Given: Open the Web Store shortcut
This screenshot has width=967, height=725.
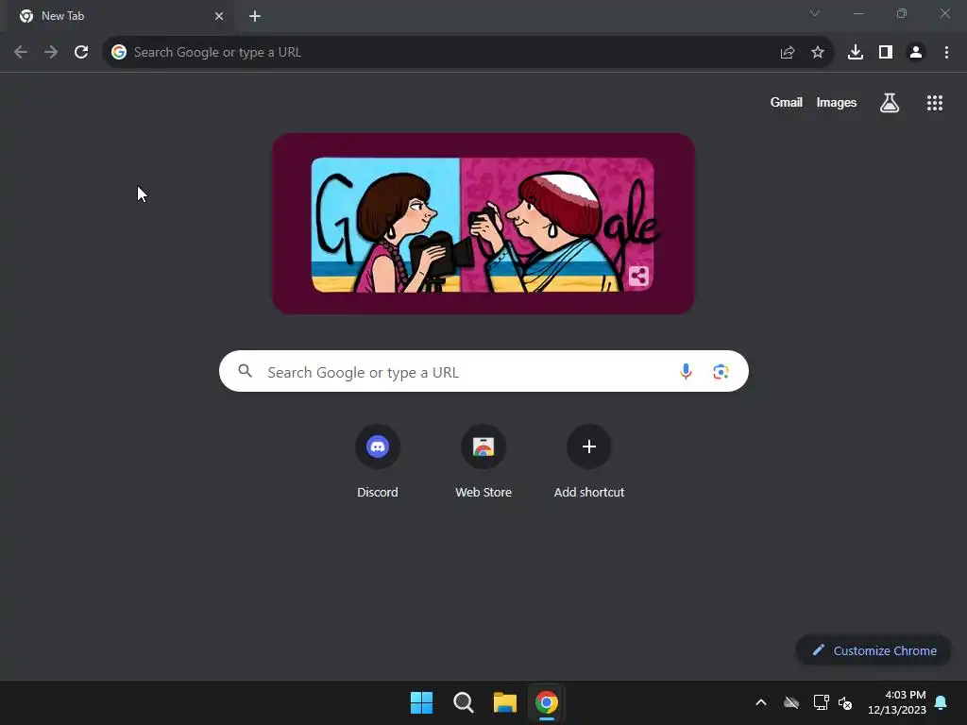Looking at the screenshot, I should (x=483, y=461).
